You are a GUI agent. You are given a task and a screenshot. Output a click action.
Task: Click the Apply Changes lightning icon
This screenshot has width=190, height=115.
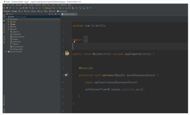tap(57, 8)
